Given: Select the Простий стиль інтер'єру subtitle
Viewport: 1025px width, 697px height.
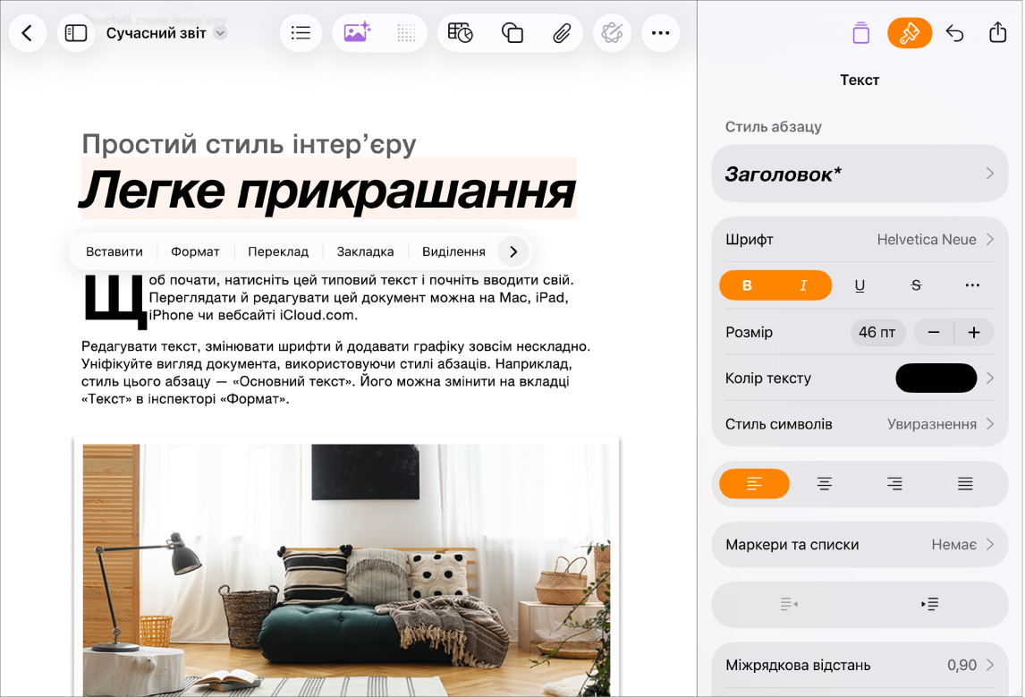Looking at the screenshot, I should pos(249,144).
